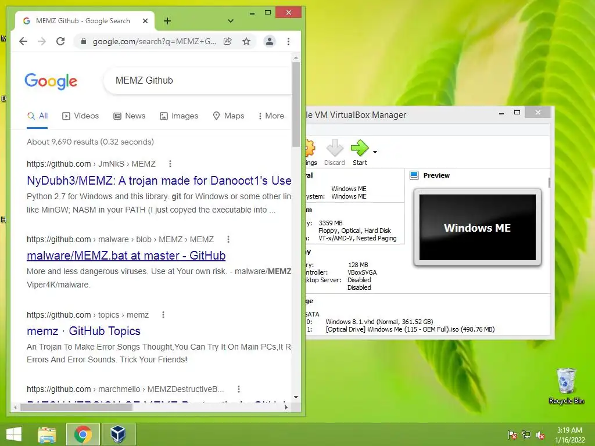Click Chrome horizontal scrollbar thumb
This screenshot has width=595, height=446.
tap(76, 407)
